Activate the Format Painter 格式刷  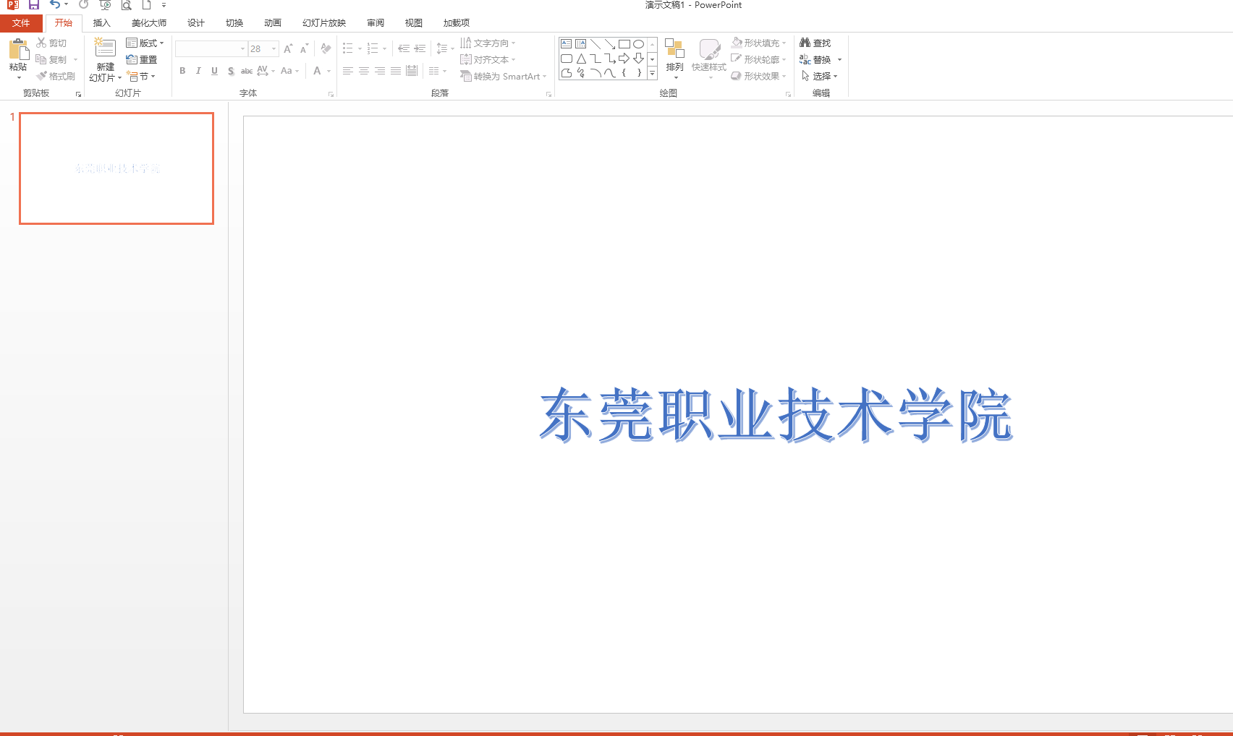coord(56,76)
